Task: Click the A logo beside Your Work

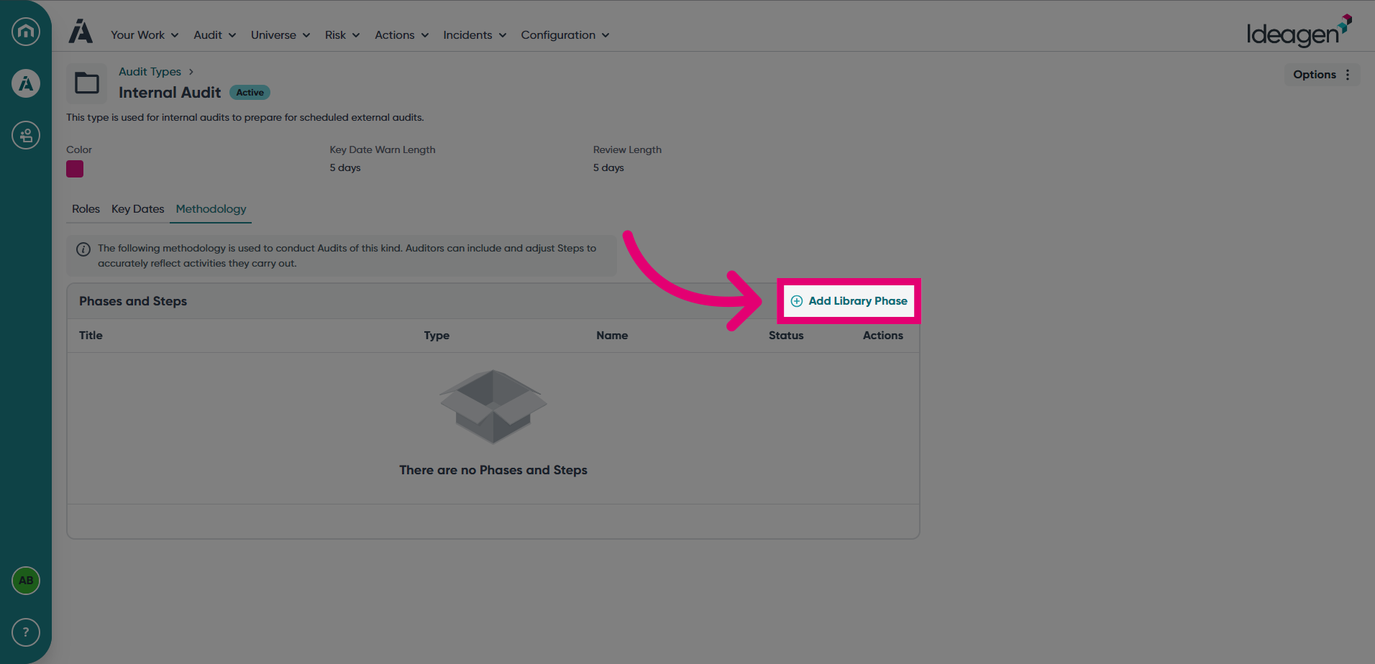Action: [81, 32]
